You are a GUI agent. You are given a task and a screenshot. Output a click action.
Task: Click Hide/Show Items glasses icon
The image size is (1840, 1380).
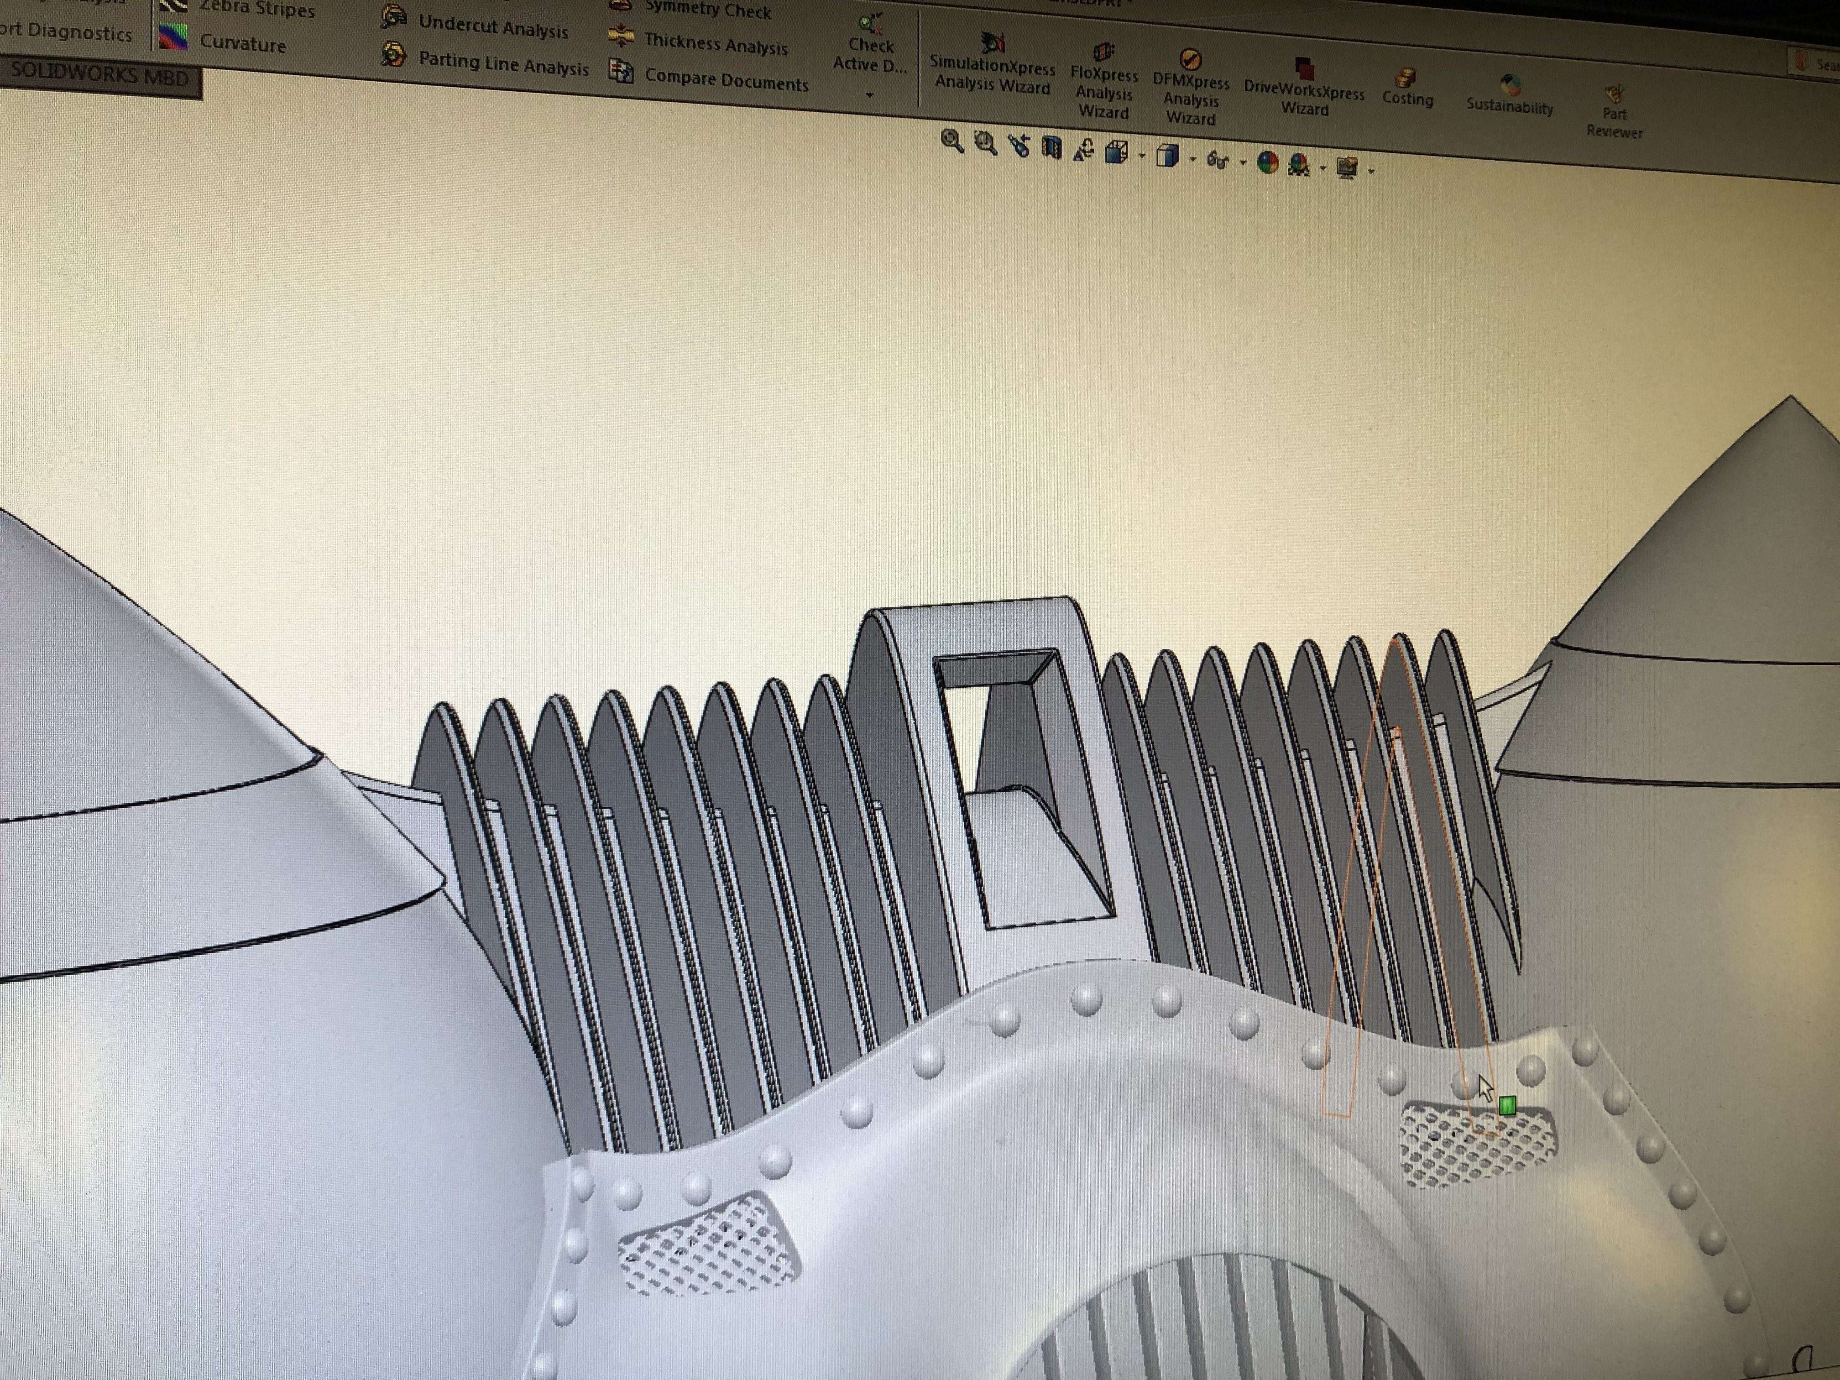coord(1218,160)
